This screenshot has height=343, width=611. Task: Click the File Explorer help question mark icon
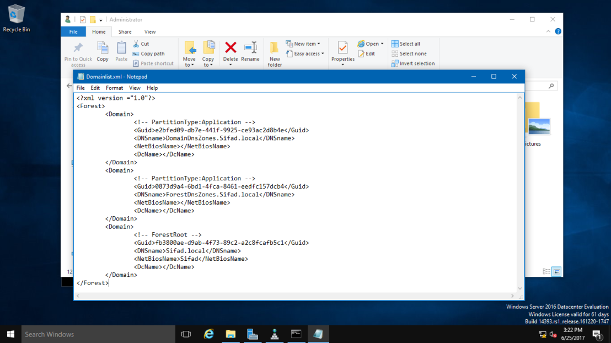point(558,31)
